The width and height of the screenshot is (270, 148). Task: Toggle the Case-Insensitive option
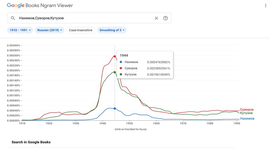(x=81, y=30)
